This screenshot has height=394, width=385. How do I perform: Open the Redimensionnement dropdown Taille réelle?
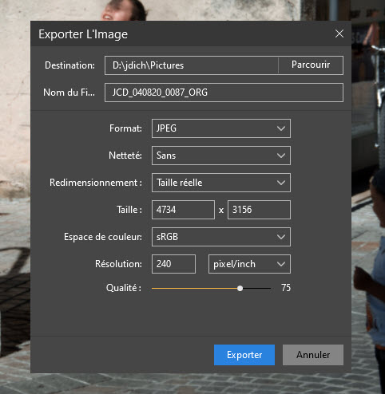pyautogui.click(x=221, y=183)
